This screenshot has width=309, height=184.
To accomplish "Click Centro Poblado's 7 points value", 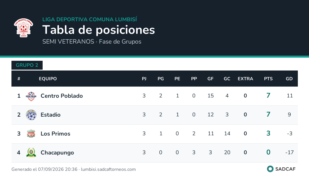I will pos(268,95).
